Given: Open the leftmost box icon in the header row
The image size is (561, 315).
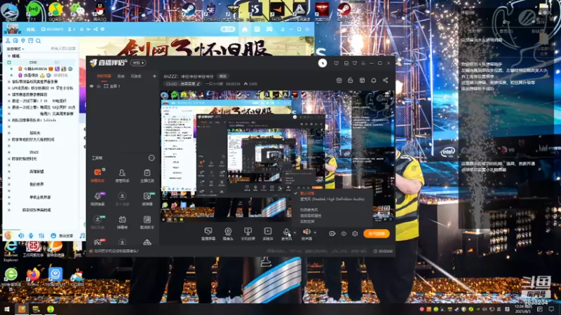Looking at the screenshot, I should coord(339,80).
